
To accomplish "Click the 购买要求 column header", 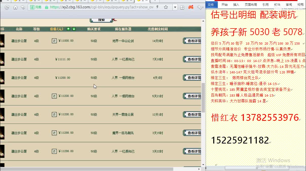I will coord(94,29).
